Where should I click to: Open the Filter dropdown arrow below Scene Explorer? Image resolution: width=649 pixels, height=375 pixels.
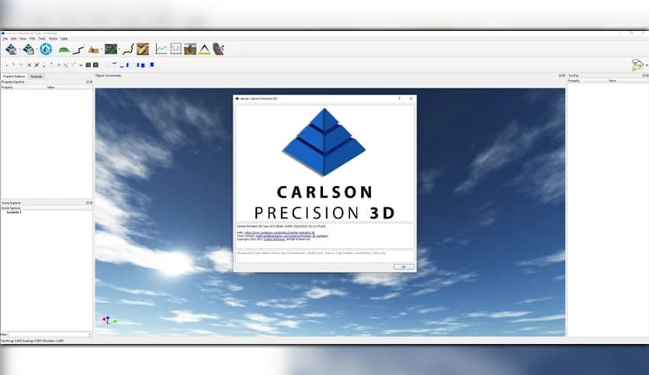(x=90, y=334)
